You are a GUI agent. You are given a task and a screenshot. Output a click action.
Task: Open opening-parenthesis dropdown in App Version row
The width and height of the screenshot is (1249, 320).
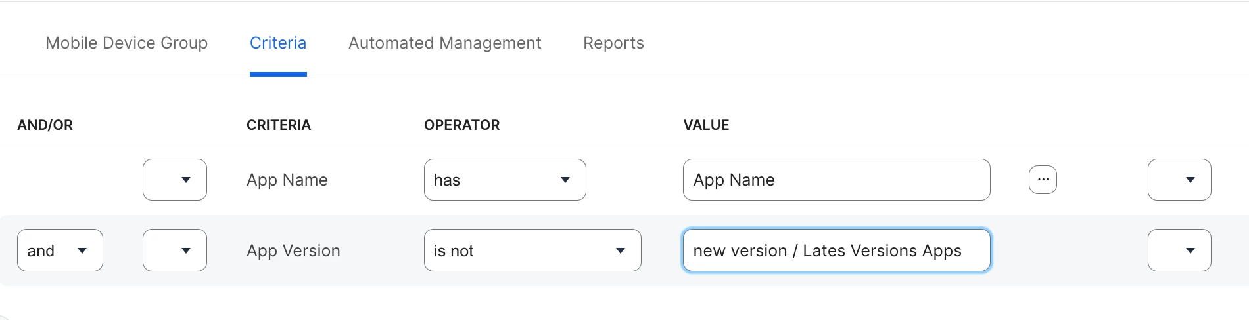coord(175,250)
